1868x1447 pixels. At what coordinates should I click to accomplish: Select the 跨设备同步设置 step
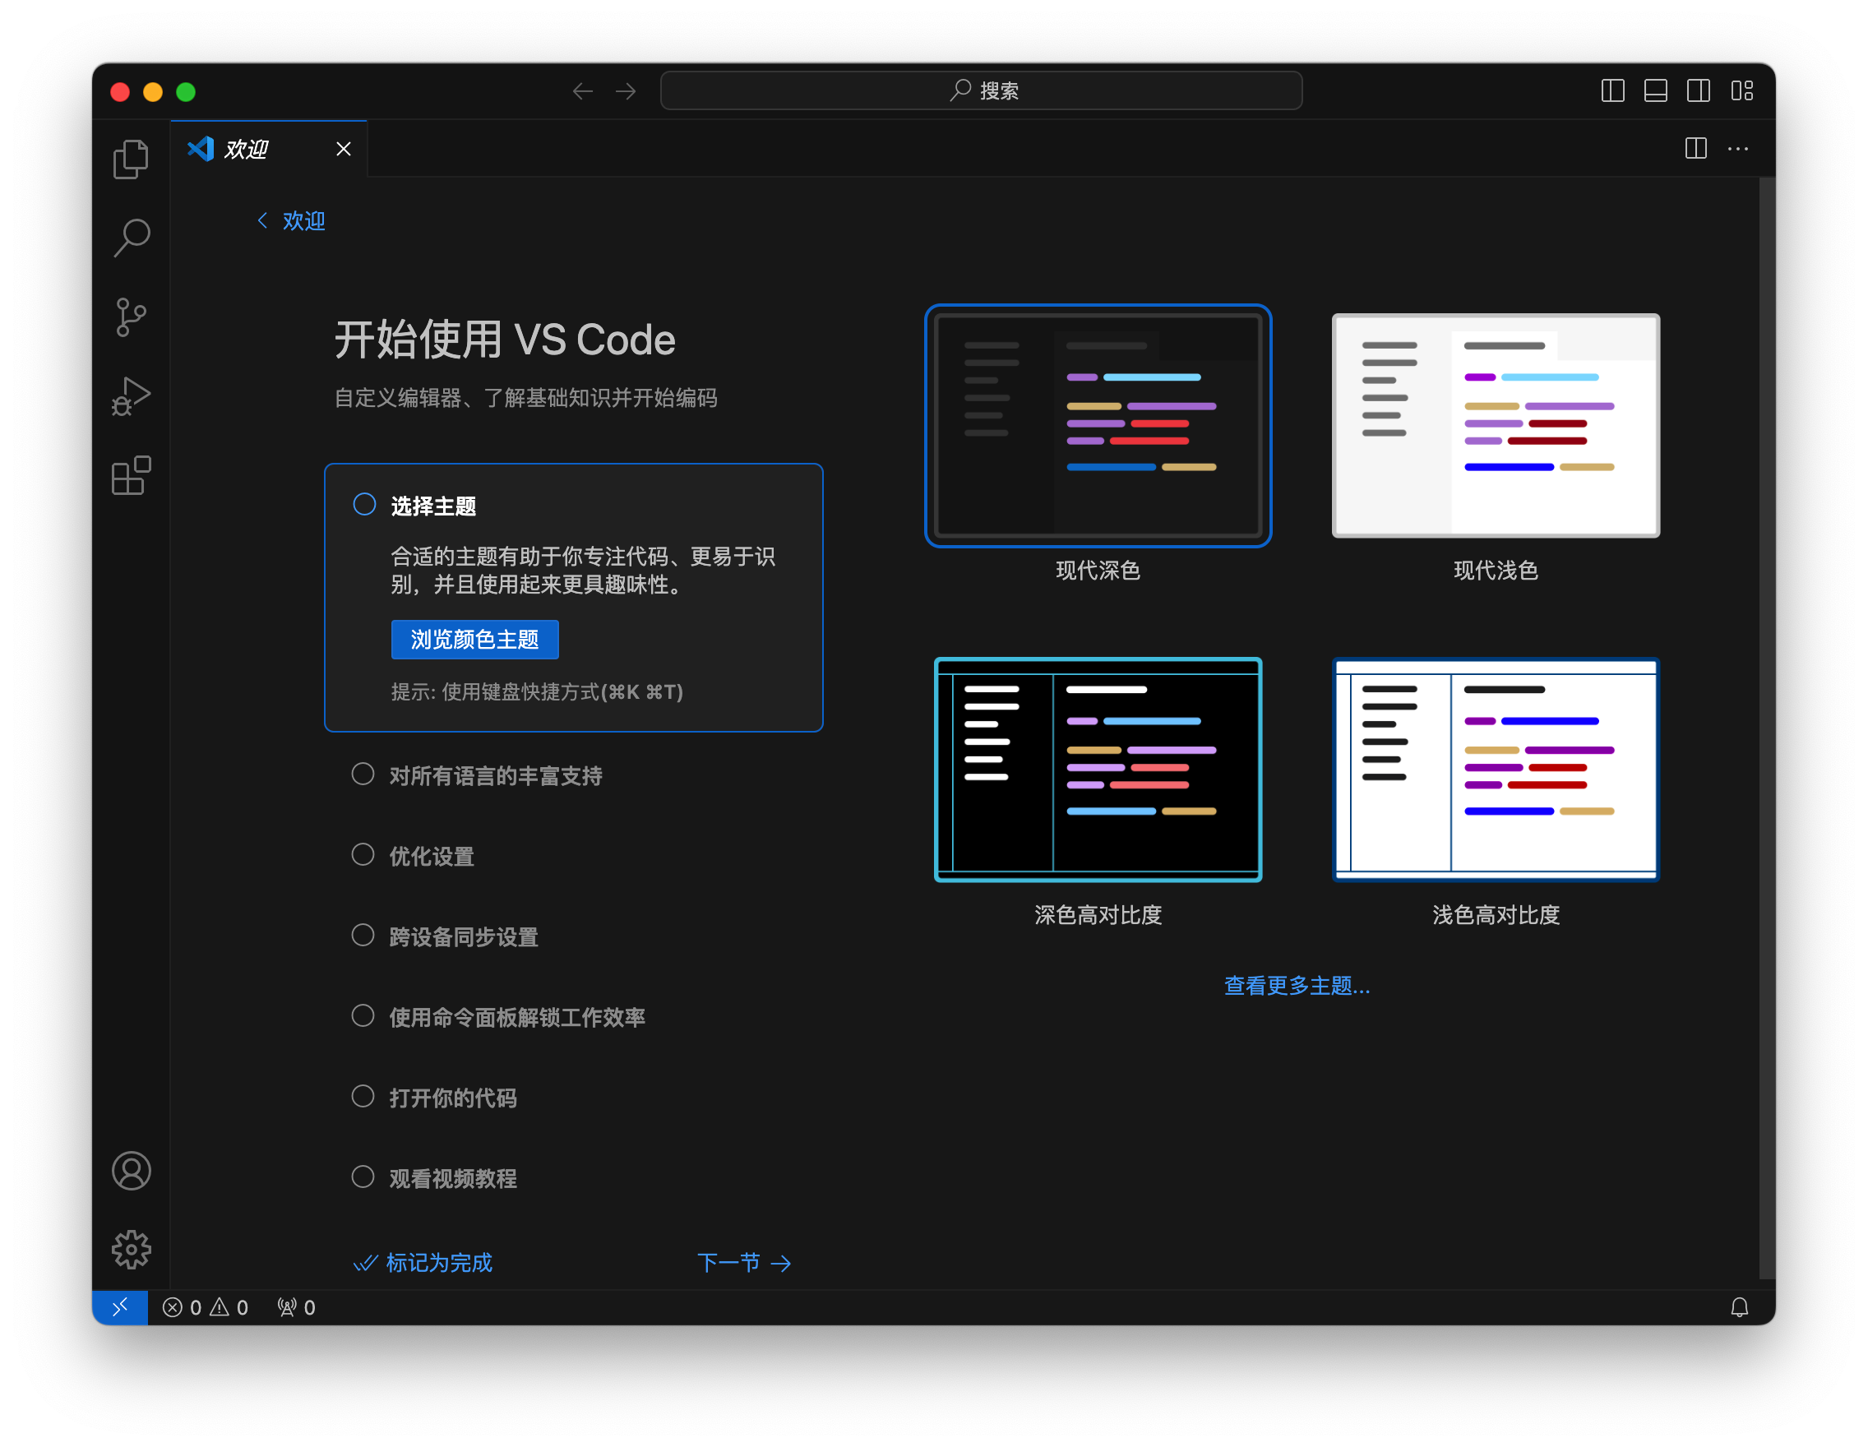pyautogui.click(x=463, y=936)
